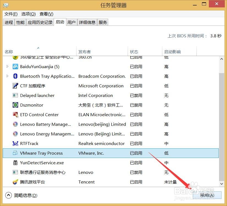Viewport: 227px width, 206px height.
Task: Click the Lenovo Energy Management icon
Action: coord(15,134)
